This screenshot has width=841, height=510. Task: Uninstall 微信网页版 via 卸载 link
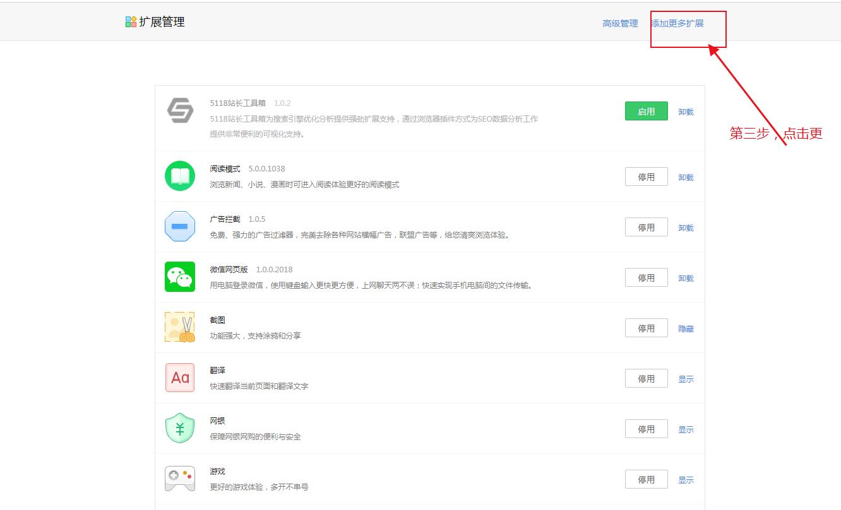click(x=686, y=278)
